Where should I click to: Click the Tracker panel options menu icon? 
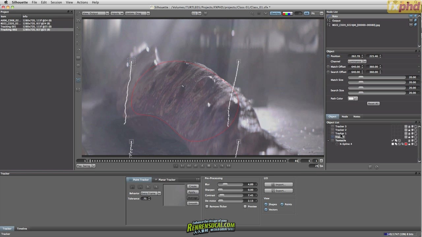[x=198, y=180]
